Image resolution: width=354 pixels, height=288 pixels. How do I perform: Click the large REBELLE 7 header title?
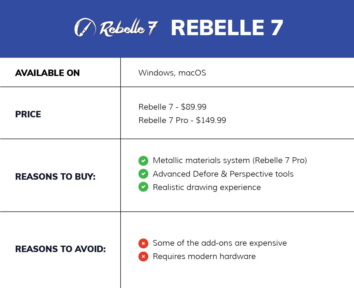[227, 28]
